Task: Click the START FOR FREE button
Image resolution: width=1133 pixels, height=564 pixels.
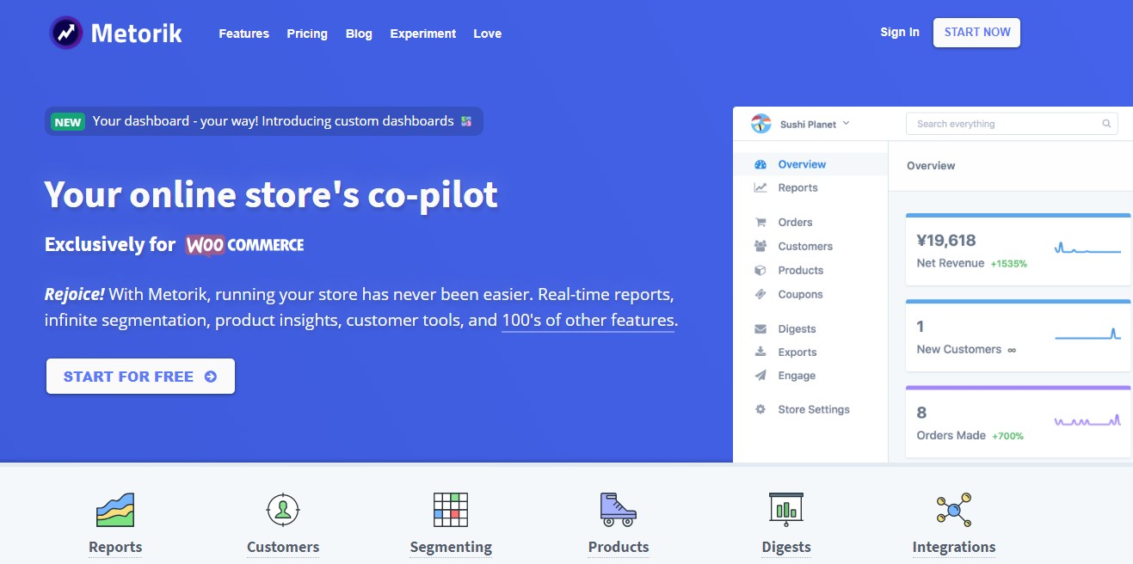Action: 140,377
